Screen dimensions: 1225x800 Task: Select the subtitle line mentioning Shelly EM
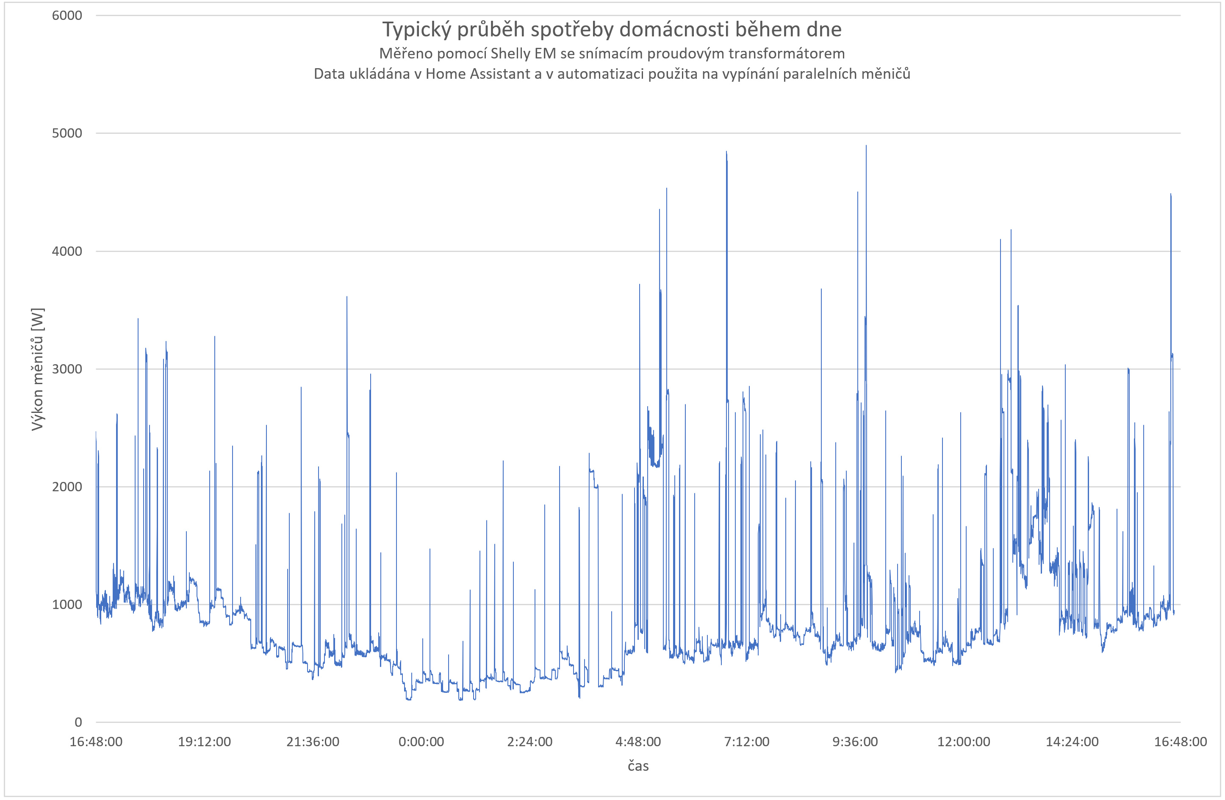pyautogui.click(x=612, y=53)
